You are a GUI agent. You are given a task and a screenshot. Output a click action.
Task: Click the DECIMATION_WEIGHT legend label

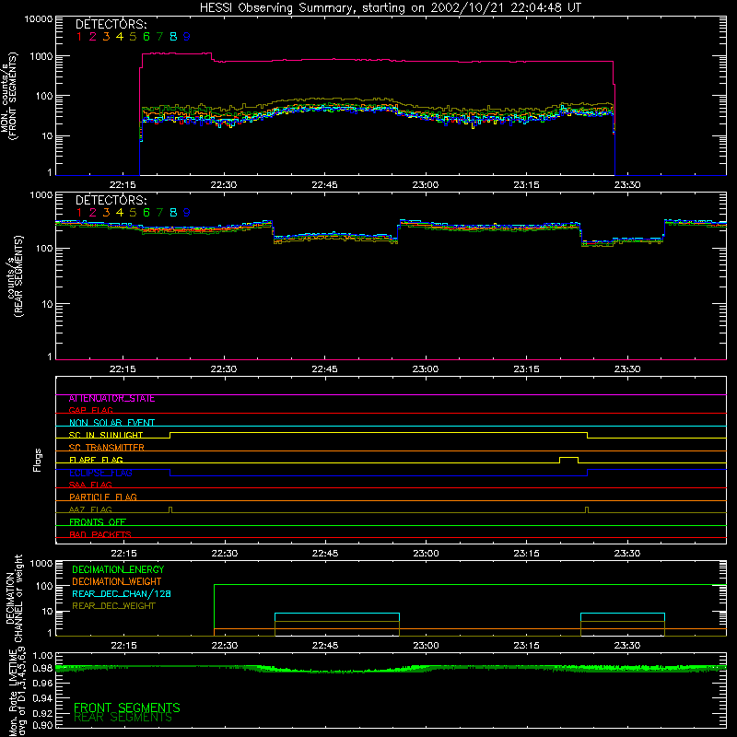point(117,582)
